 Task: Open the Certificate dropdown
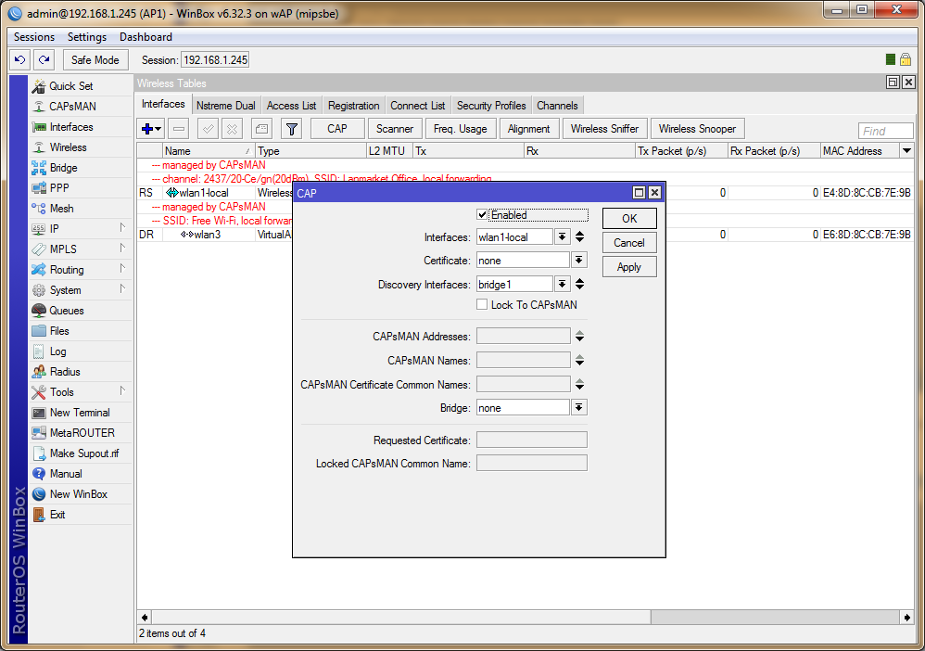point(578,261)
